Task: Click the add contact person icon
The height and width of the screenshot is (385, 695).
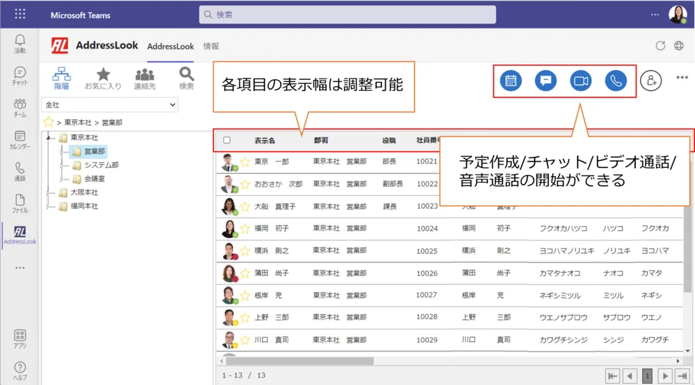Action: (x=651, y=80)
